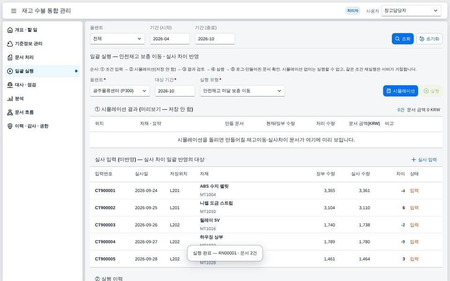The width and height of the screenshot is (450, 281).
Task: Click the 입력 status in row CT900001
Action: 414,191
